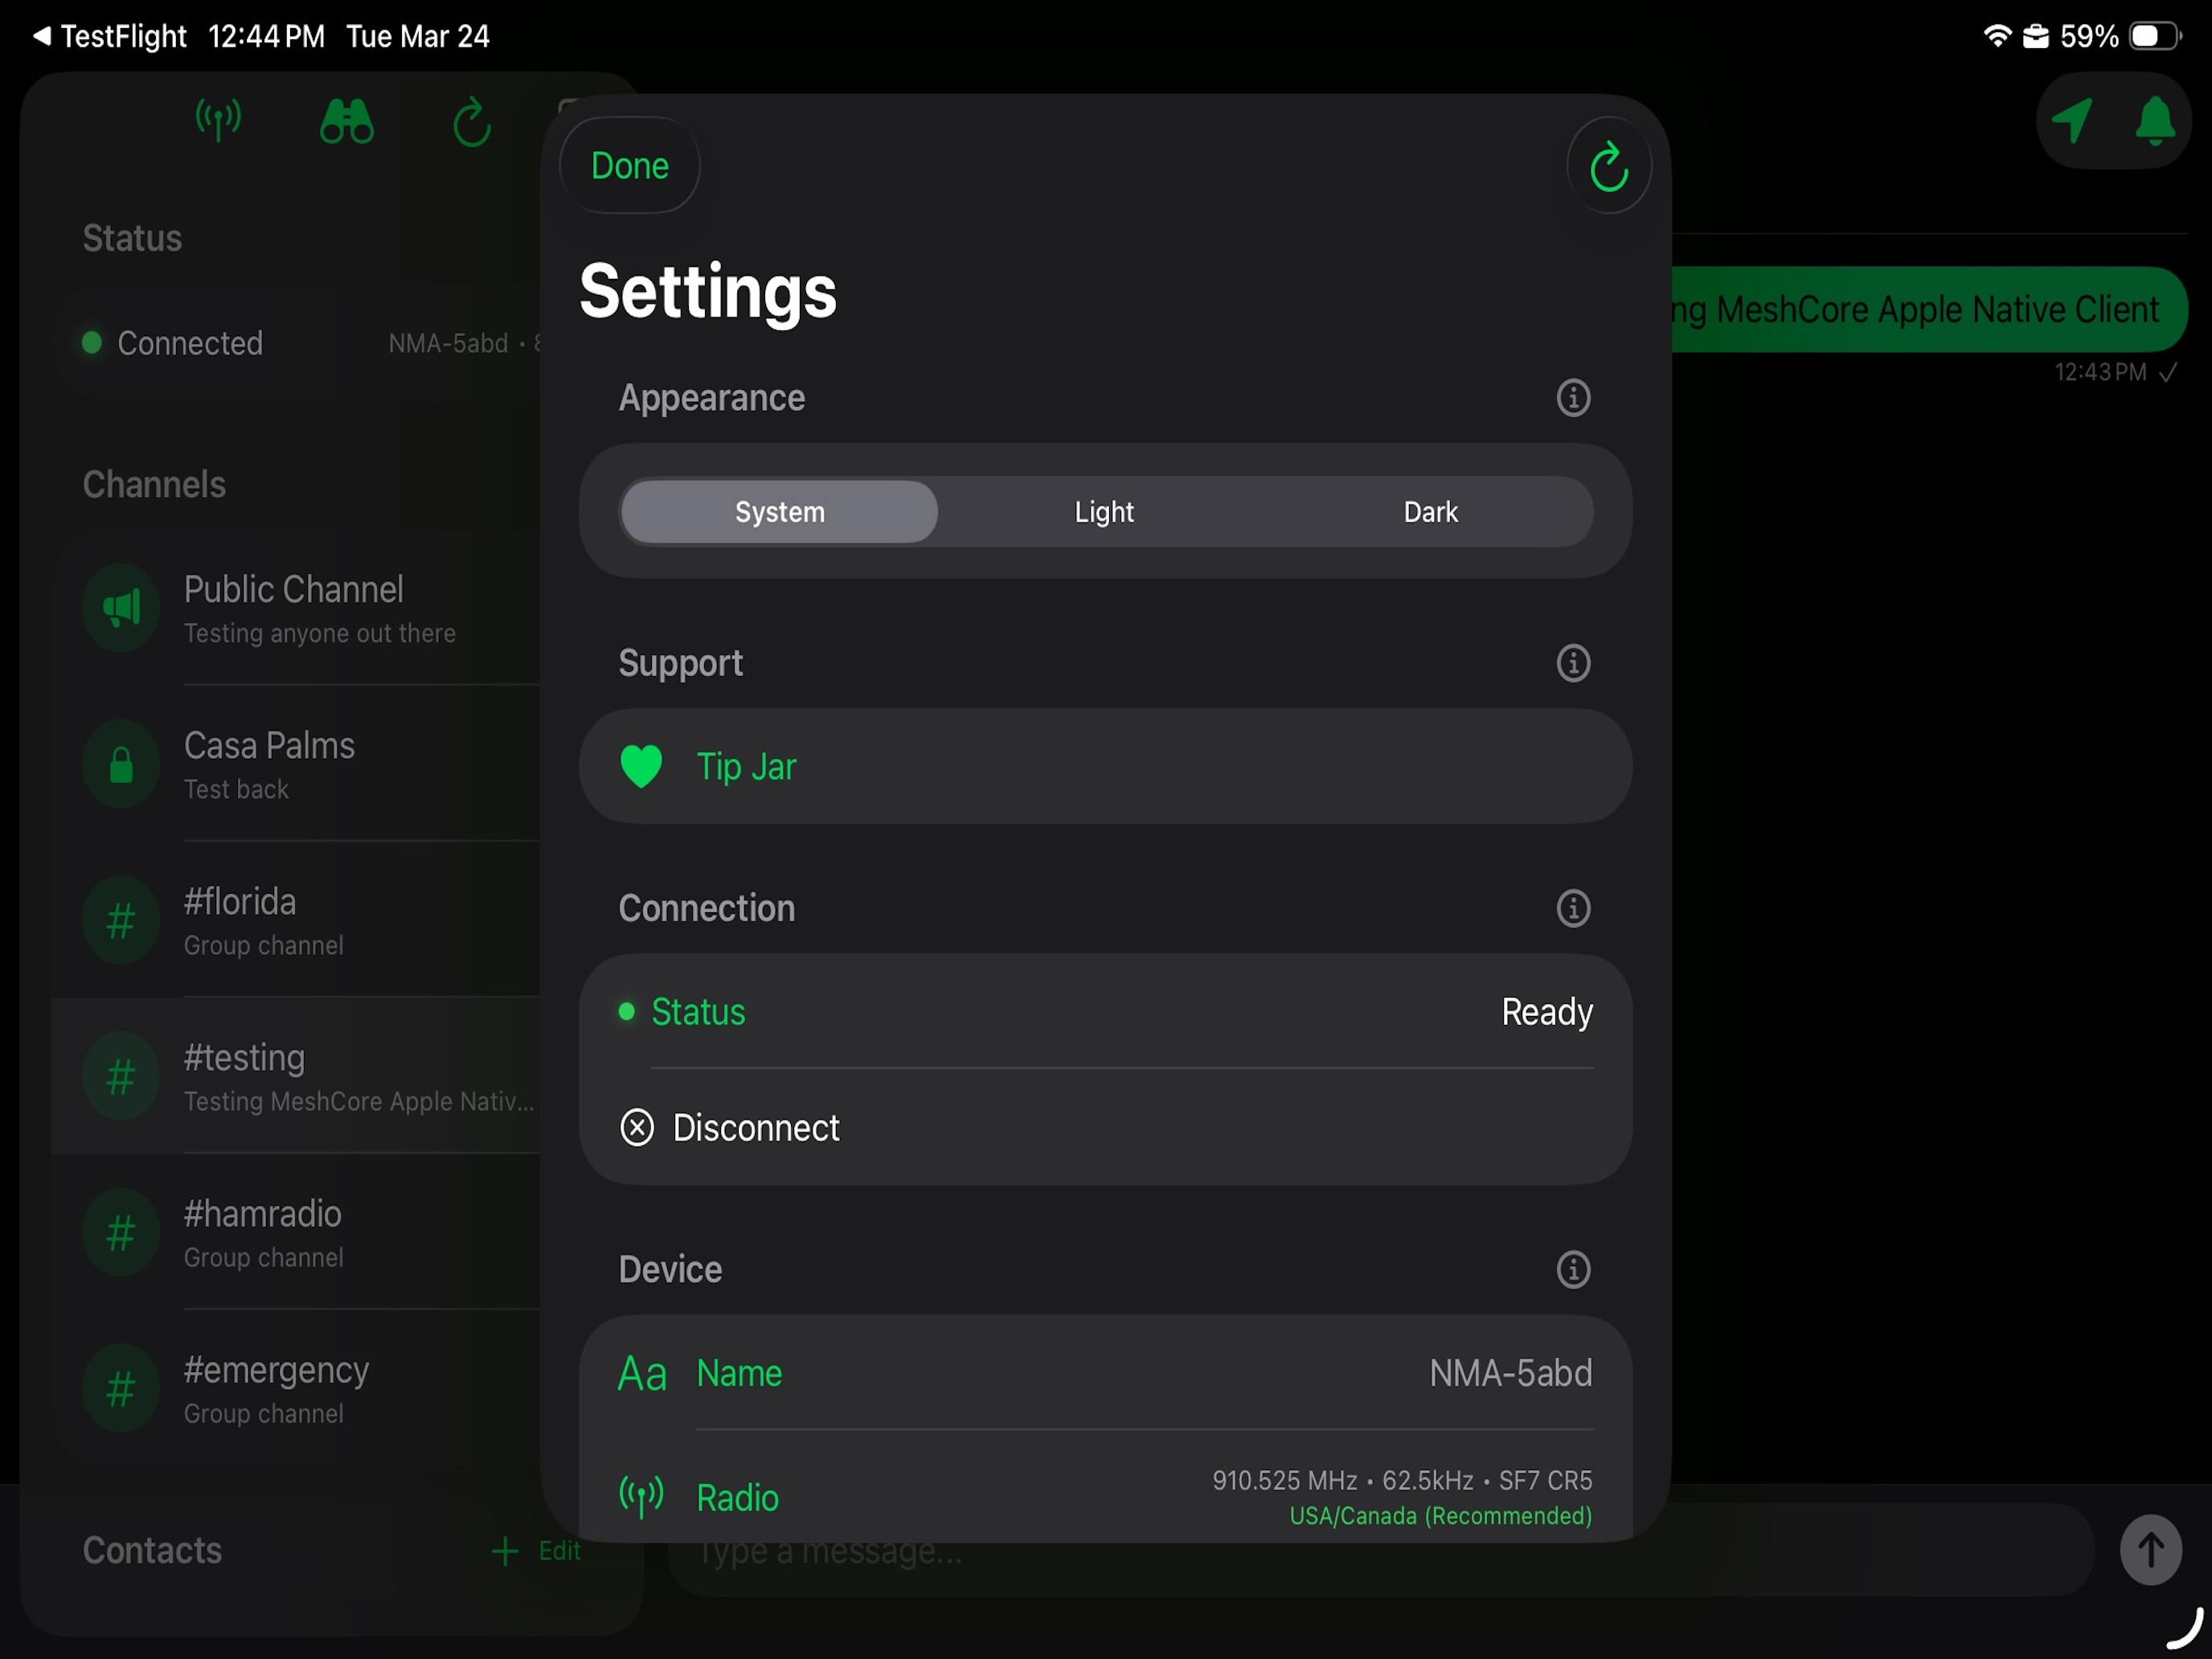
Task: Tap the Wi-Fi status bar icon
Action: coord(1997,37)
